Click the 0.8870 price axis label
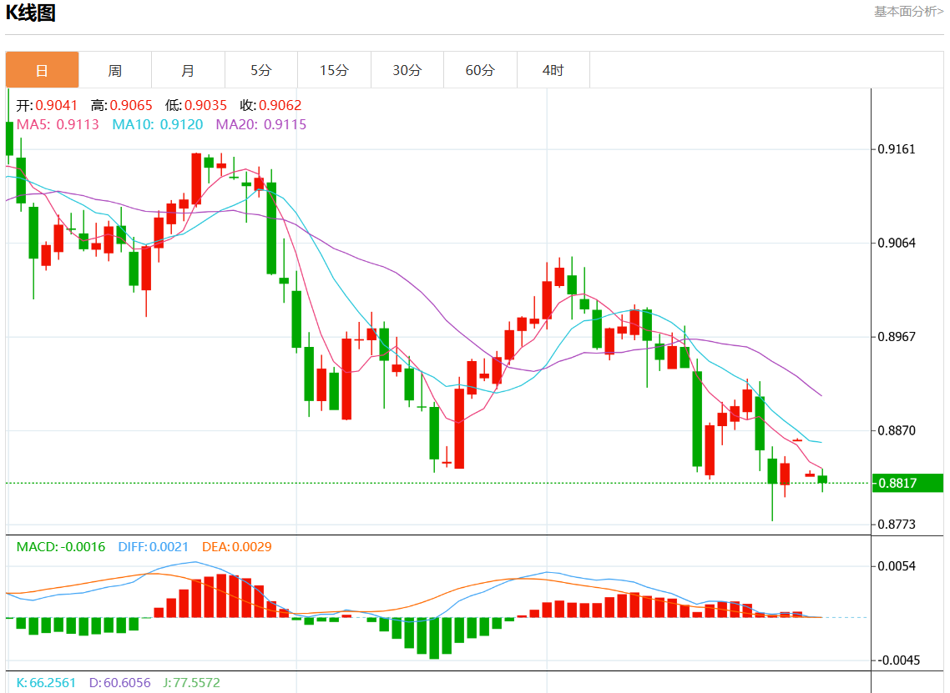This screenshot has height=693, width=950. pos(897,430)
